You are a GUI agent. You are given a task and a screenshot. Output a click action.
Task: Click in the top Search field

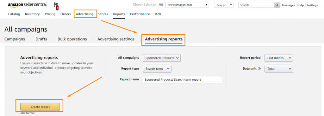tap(256, 5)
